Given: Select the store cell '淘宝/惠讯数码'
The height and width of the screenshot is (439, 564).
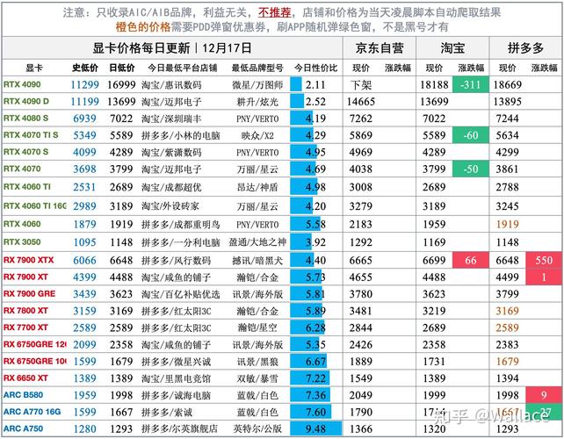Looking at the screenshot, I should click(171, 85).
